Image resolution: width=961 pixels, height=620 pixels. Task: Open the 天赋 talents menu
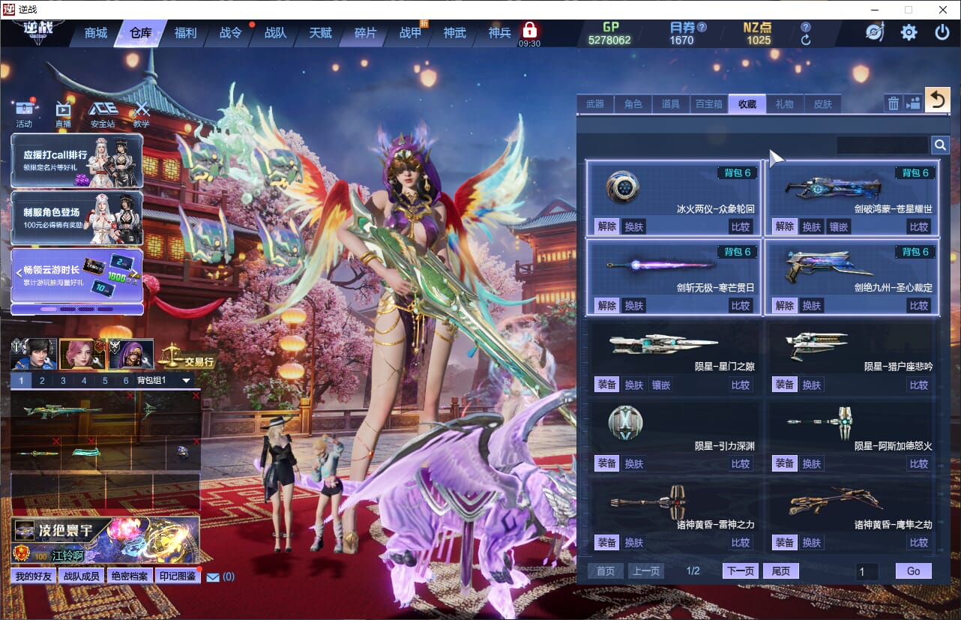click(320, 33)
